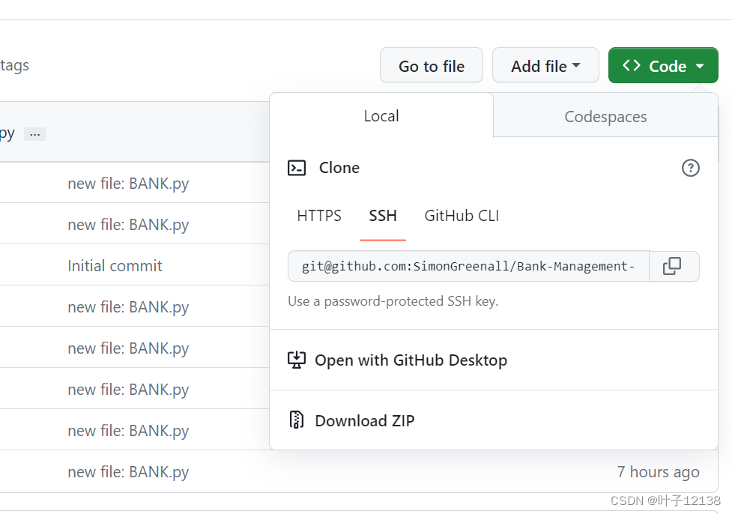Copy the SSH clone URL to clipboard
This screenshot has height=514, width=732.
[x=674, y=266]
